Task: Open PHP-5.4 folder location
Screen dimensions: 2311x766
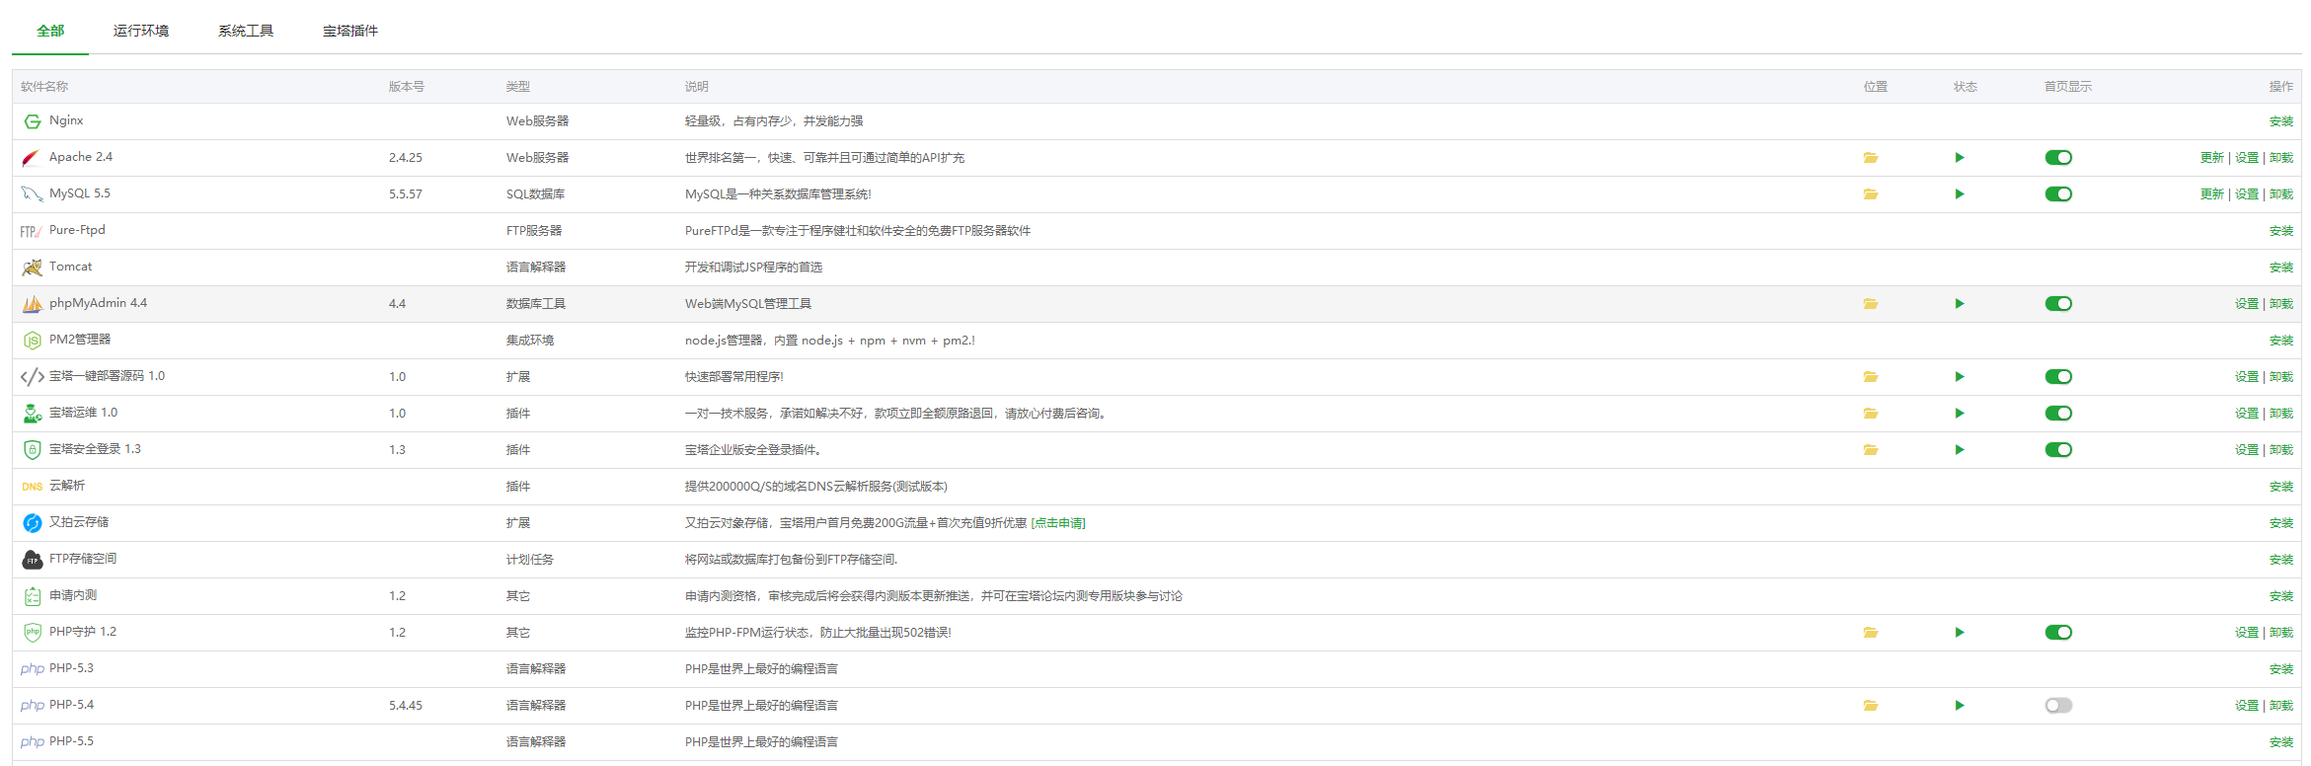Action: (1871, 706)
